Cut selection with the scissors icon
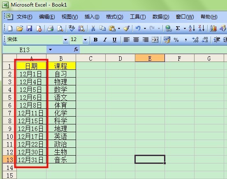Screen dimensions: 227x179 (x=93, y=28)
